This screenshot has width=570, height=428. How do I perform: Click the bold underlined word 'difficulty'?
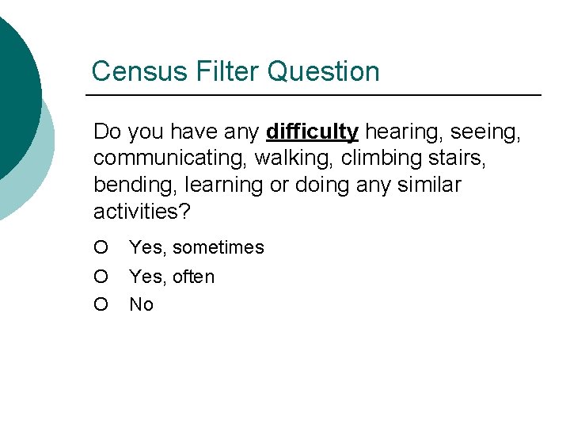312,132
